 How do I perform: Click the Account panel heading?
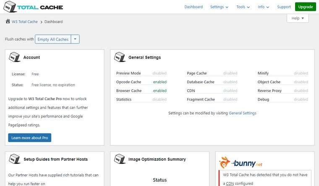(31, 57)
